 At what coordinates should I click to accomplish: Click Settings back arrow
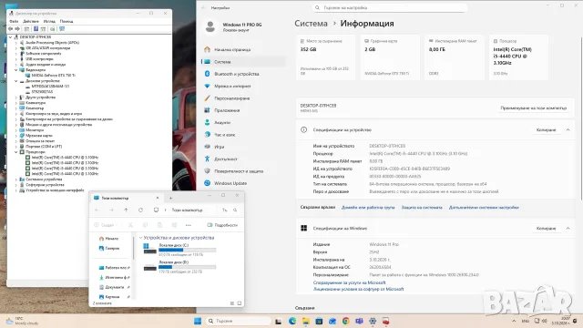[203, 7]
